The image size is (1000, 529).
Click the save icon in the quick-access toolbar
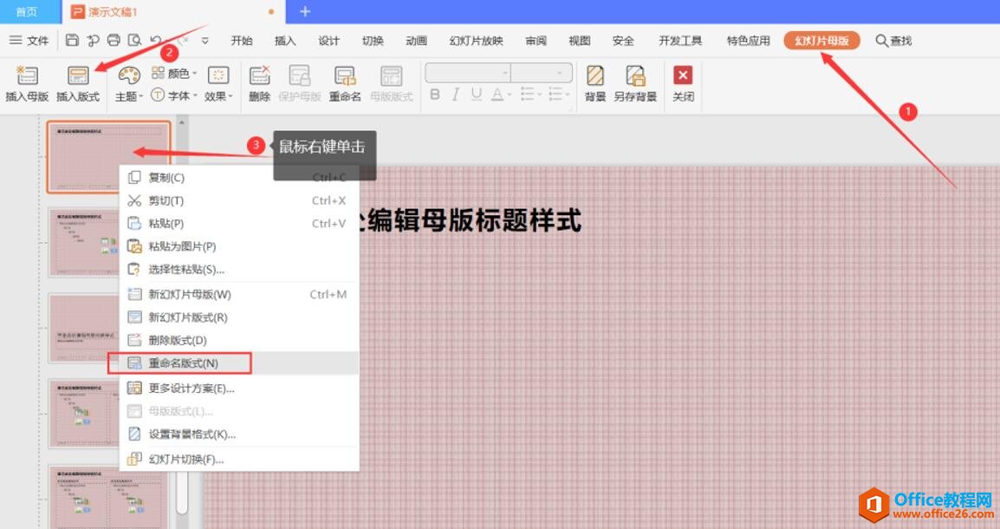coord(73,40)
